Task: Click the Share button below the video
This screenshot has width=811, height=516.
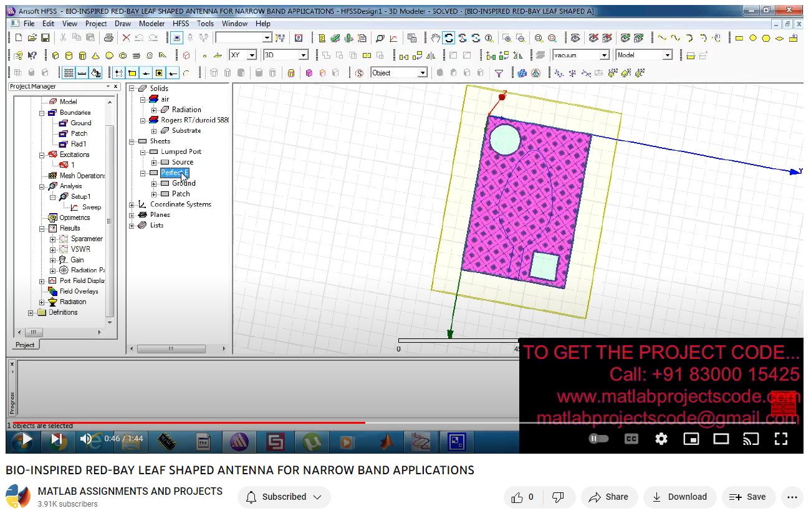Action: point(608,497)
